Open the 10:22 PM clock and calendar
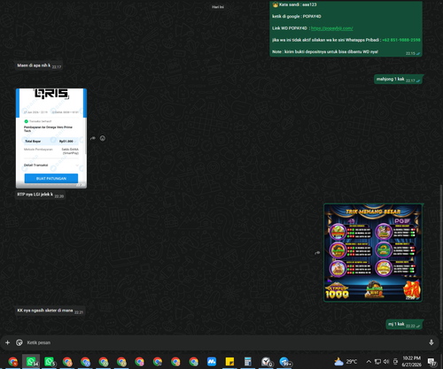This screenshot has height=369, width=443. tap(412, 362)
